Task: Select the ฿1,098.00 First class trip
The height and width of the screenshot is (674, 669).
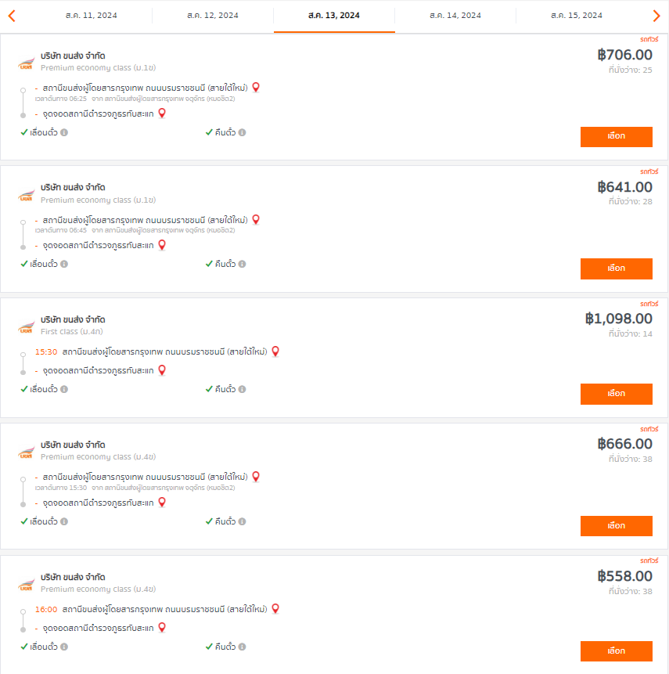Action: point(616,394)
